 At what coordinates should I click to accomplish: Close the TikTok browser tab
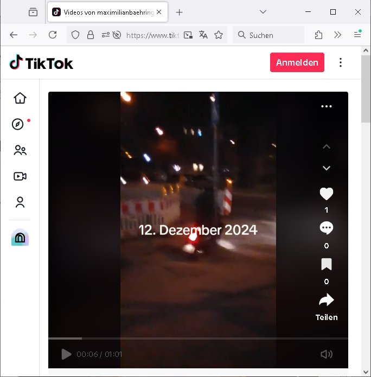[x=159, y=12]
